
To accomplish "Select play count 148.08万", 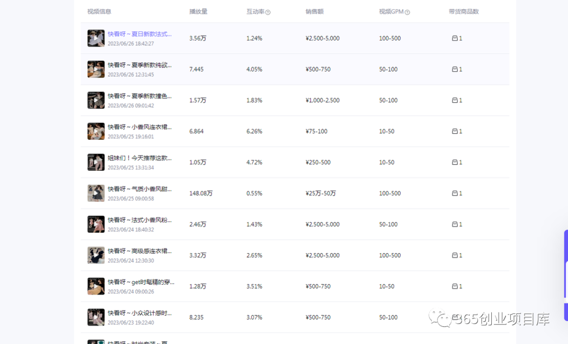I will 201,193.
